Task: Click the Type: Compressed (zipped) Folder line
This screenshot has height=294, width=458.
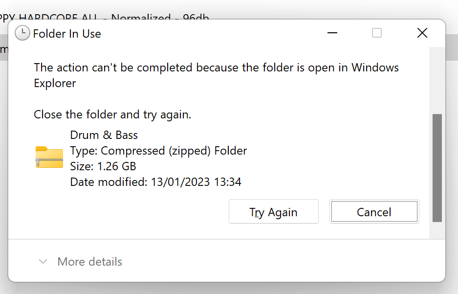Action: coord(158,151)
